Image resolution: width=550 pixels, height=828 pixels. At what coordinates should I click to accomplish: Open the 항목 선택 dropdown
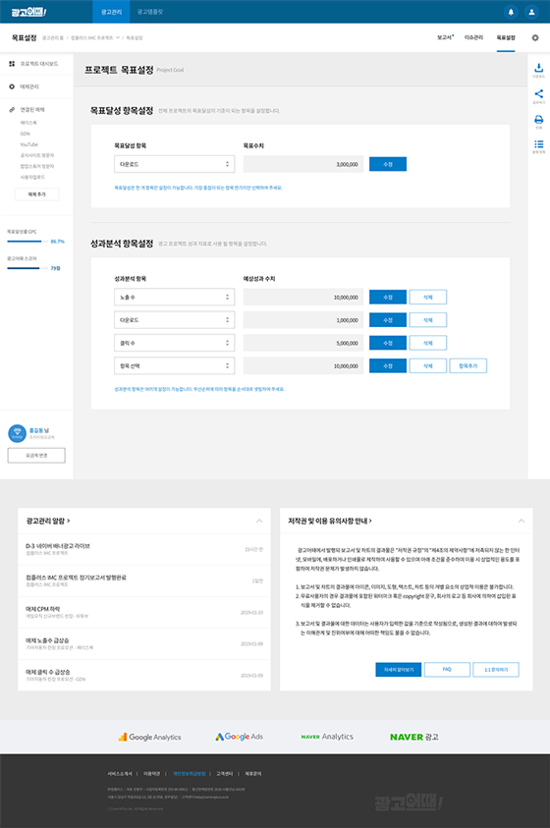tap(174, 366)
